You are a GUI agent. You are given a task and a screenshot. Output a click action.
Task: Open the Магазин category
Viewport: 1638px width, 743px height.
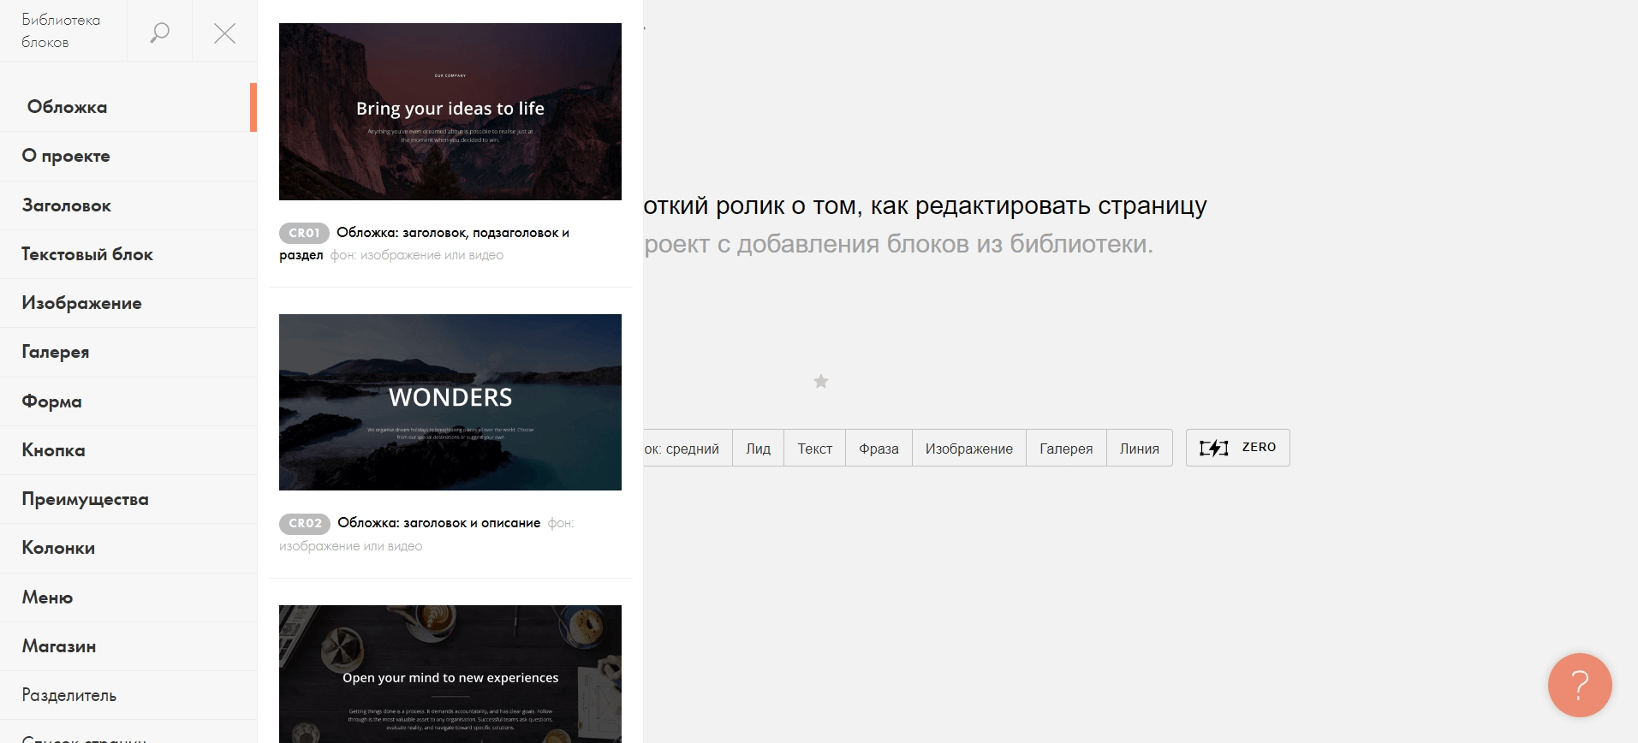coord(128,646)
